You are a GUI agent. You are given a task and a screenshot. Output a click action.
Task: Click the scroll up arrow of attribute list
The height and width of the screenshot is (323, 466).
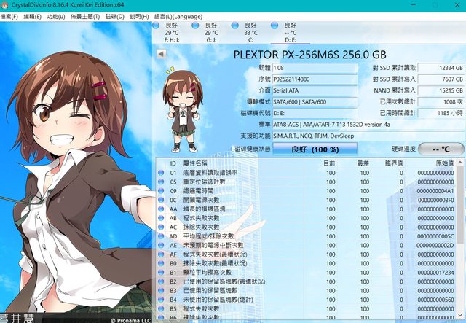[460, 163]
